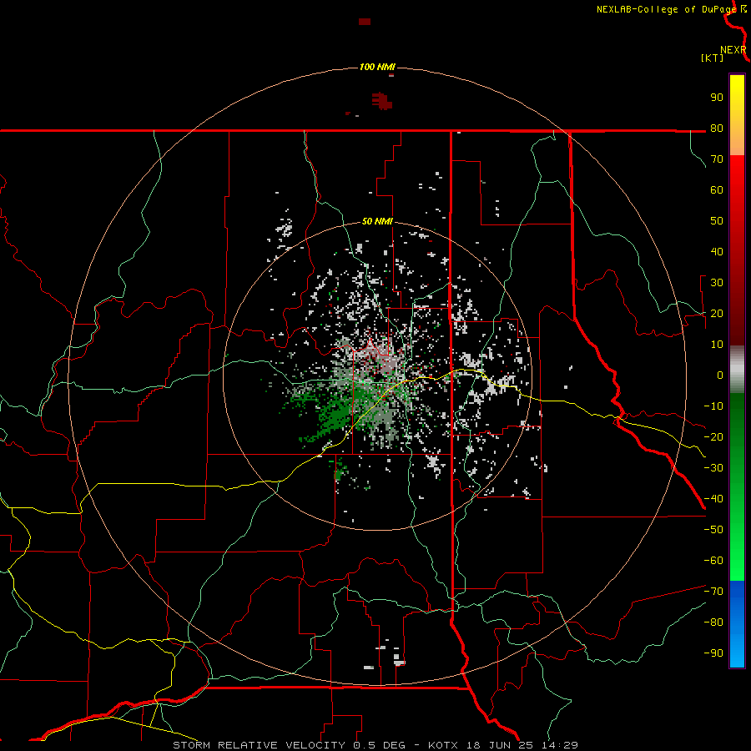
Task: Click the -10 value on the velocity scale
Action: coord(713,406)
